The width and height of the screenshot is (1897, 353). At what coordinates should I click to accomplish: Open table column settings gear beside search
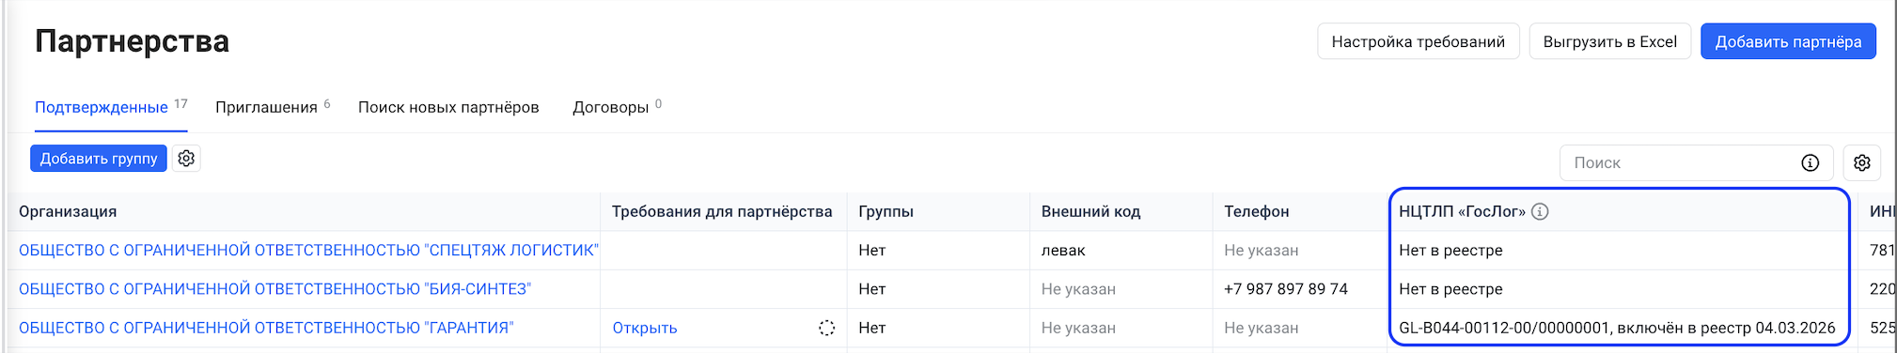pos(1861,162)
